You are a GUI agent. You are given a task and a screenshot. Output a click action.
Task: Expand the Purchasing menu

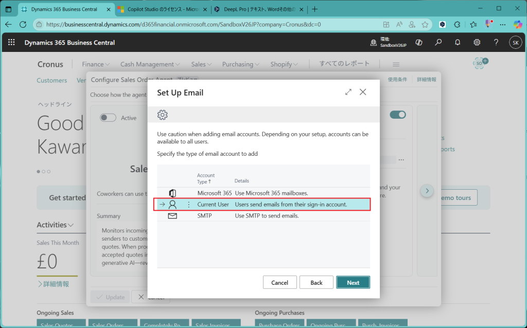point(241,64)
